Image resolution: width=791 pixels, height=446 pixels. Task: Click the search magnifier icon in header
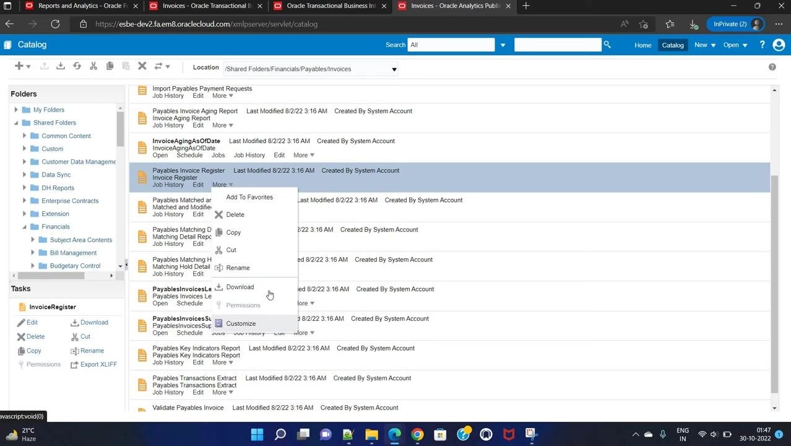607,45
